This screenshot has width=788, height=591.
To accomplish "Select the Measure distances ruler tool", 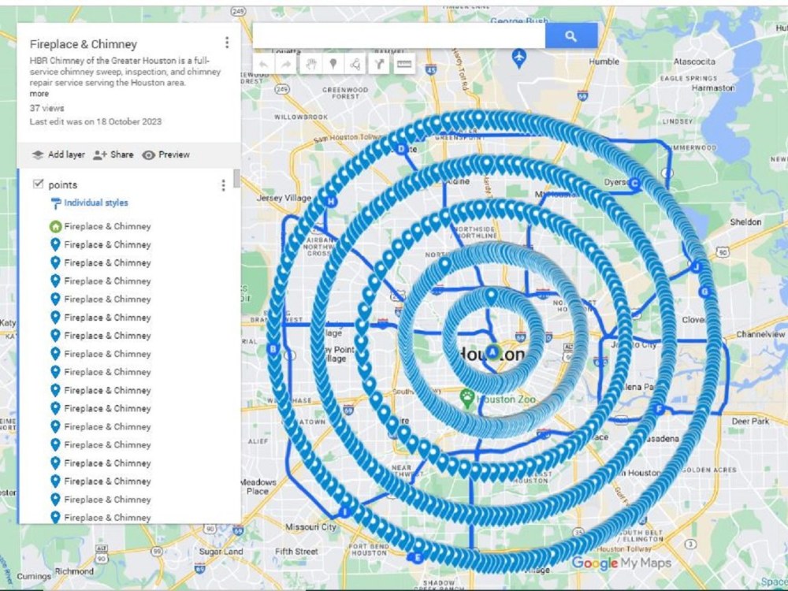I will (404, 65).
